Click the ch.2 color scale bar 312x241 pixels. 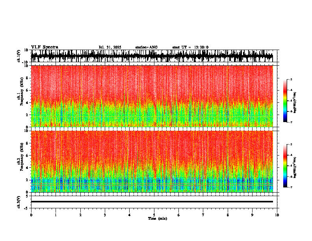[285, 166]
